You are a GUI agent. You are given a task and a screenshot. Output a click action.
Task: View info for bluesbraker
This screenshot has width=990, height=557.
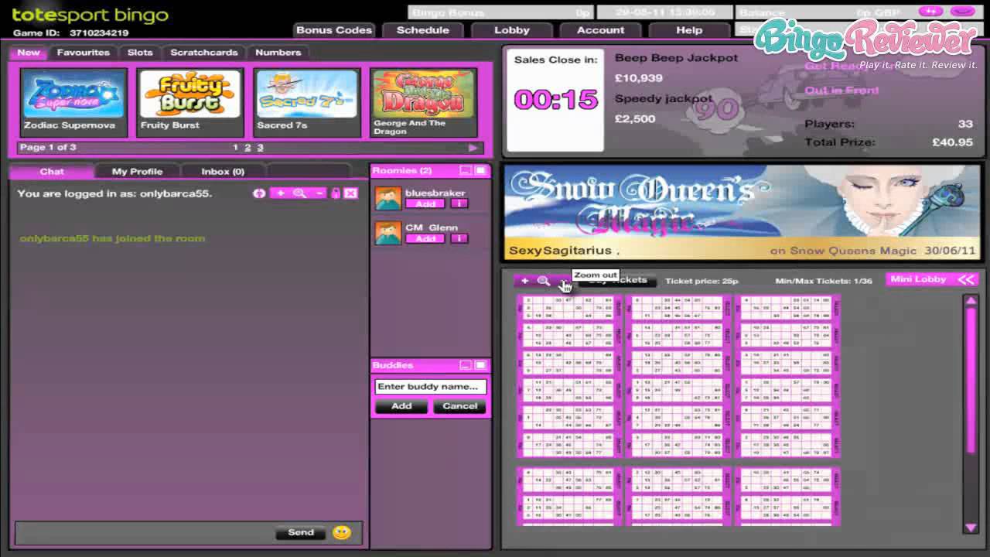459,204
